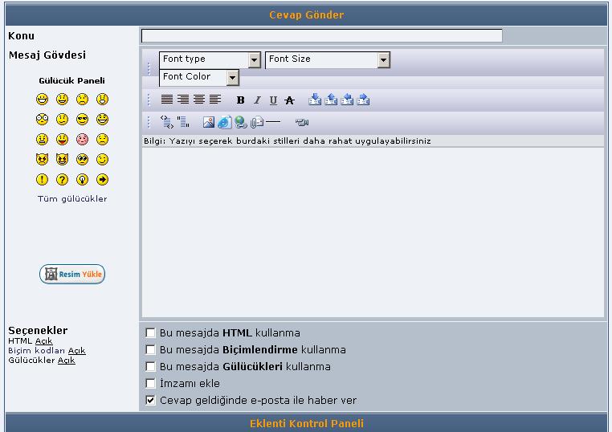Insert the lightbulb idea smiley

(x=82, y=180)
